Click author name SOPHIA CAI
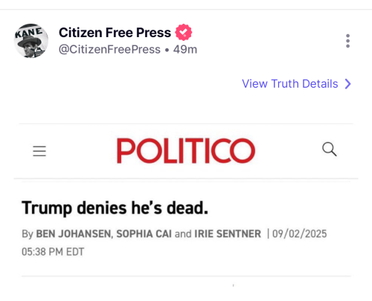 [144, 234]
